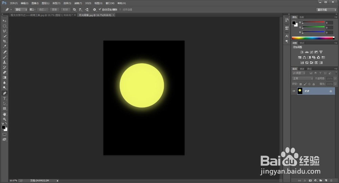Open the Layers panel flyout menu

point(336,69)
